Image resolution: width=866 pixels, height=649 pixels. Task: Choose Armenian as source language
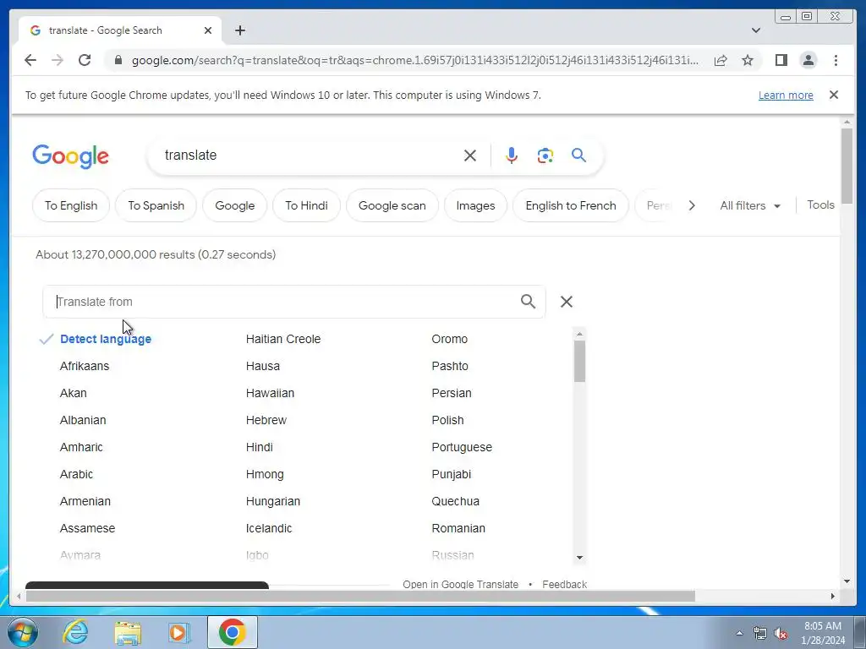coord(85,501)
